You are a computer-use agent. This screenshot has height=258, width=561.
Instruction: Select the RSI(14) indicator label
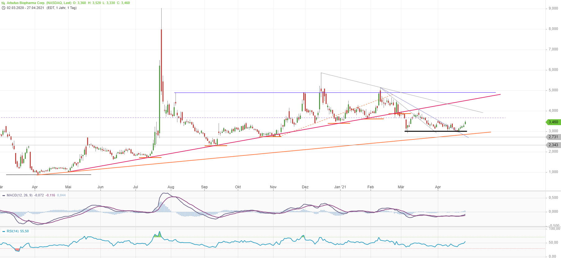pos(13,231)
